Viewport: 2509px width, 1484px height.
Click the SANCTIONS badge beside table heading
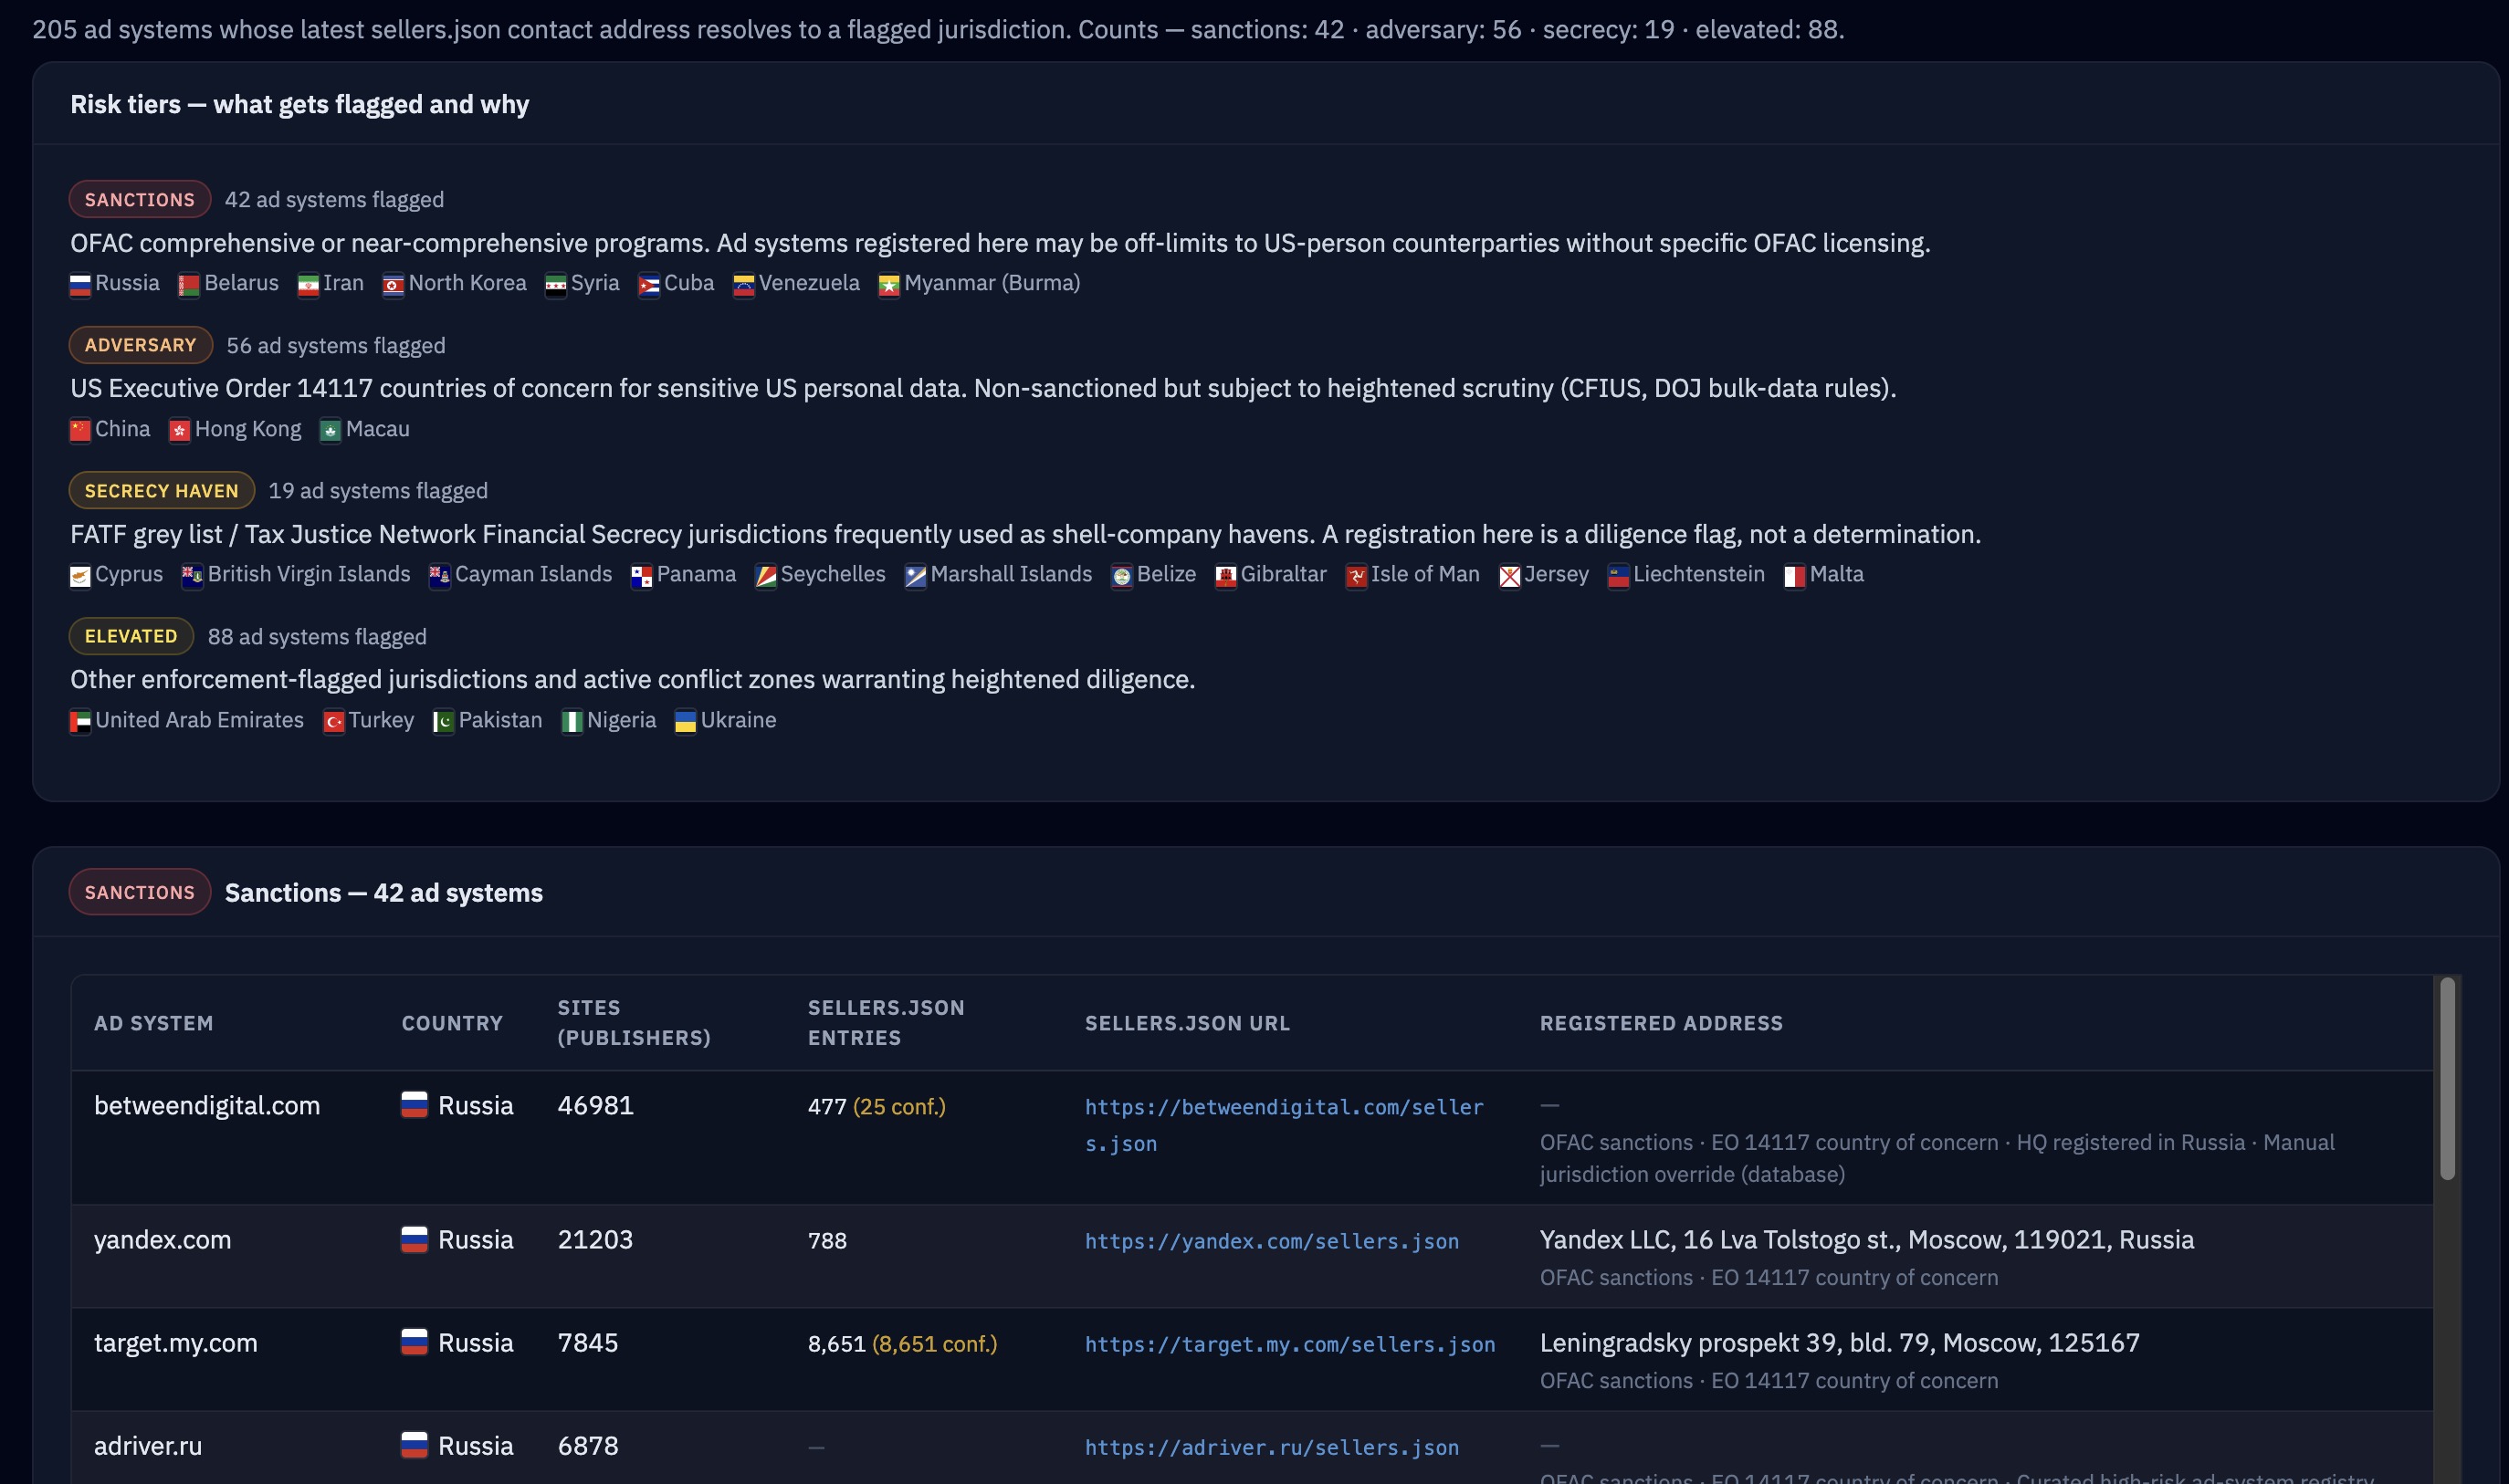(140, 892)
